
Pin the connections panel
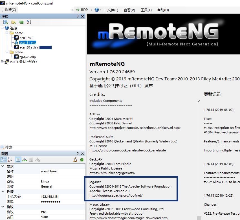[78, 16]
